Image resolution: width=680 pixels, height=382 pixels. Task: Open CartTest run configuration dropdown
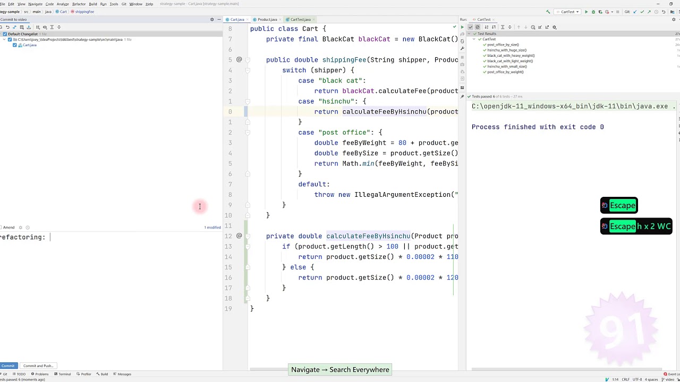567,12
